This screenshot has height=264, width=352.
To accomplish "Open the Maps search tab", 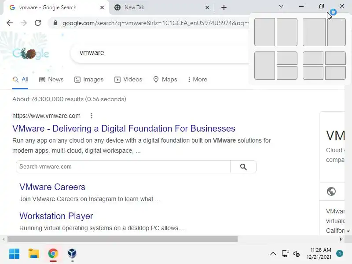I will pos(165,80).
